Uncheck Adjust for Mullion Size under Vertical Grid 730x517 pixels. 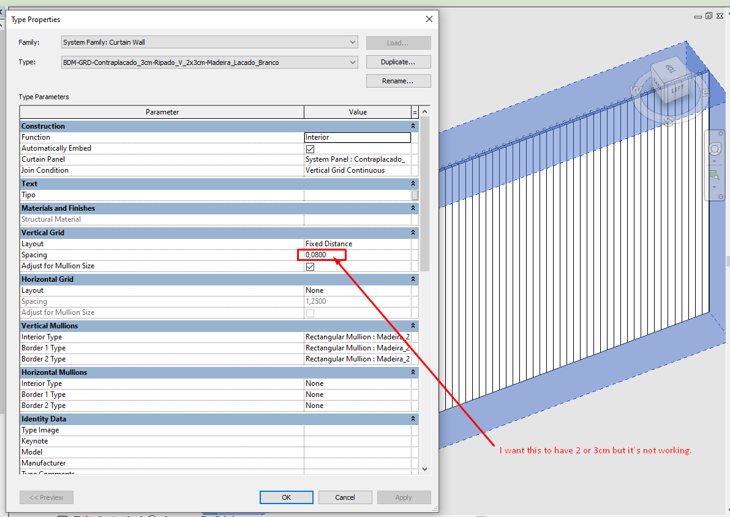310,266
